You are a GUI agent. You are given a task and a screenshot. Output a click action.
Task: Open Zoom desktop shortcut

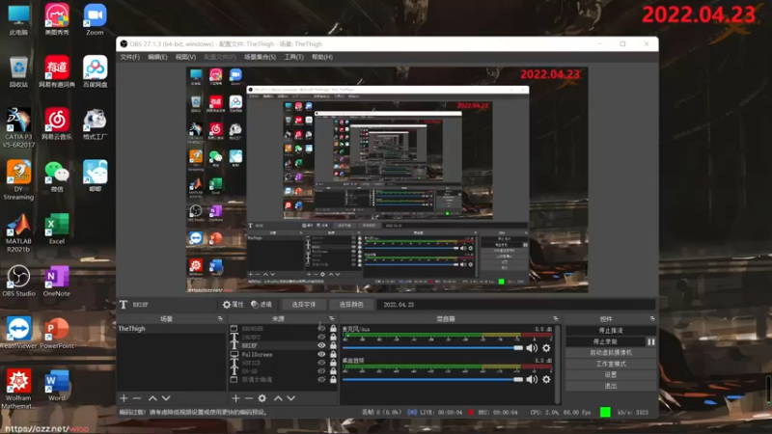point(95,19)
